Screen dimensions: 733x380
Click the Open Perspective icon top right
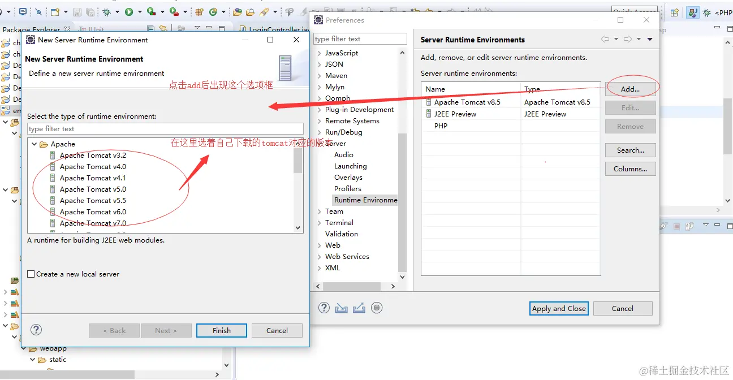pos(674,12)
